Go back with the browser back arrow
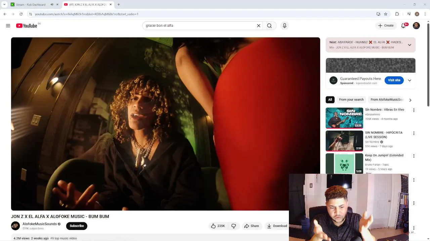The height and width of the screenshot is (241, 430). pyautogui.click(x=5, y=14)
